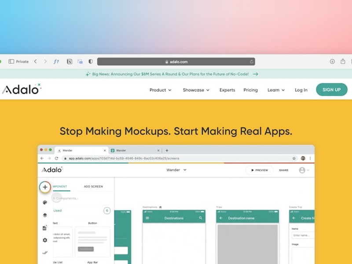Click the SHARE button
The width and height of the screenshot is (352, 264).
coord(284,170)
